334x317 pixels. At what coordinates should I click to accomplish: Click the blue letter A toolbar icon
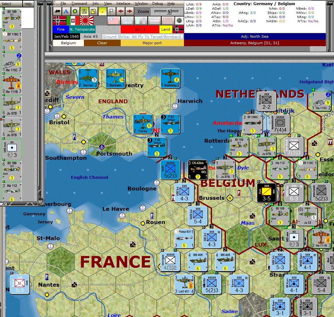(x=66, y=11)
